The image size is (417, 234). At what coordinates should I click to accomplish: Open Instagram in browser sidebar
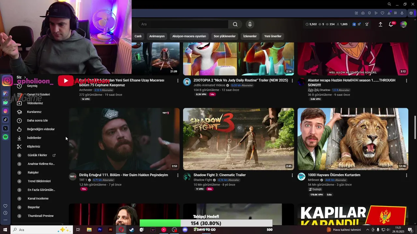[5, 111]
